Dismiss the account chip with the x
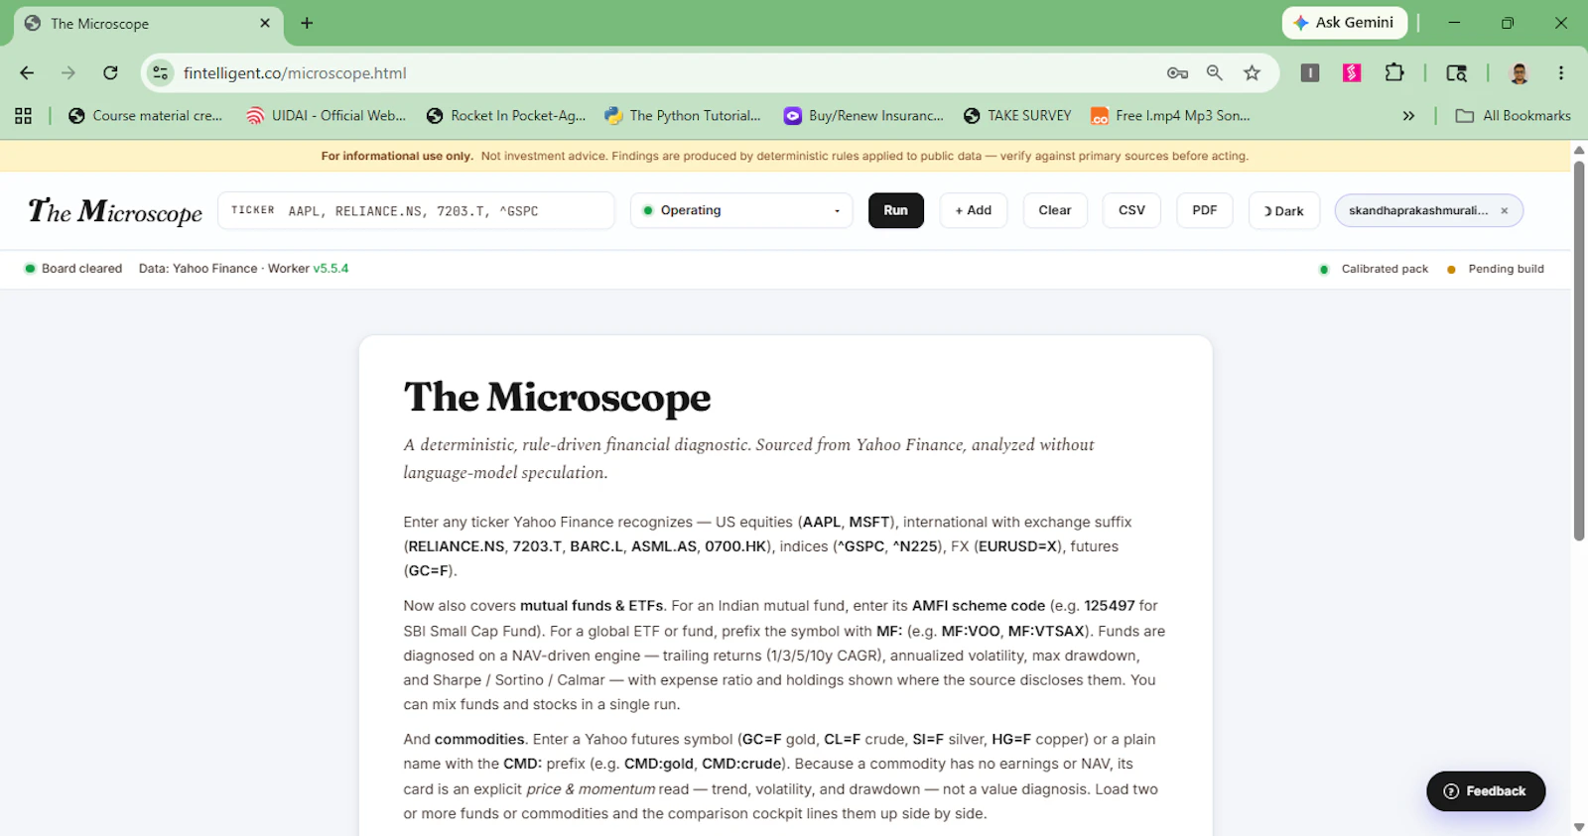Viewport: 1588px width, 836px height. coord(1504,210)
